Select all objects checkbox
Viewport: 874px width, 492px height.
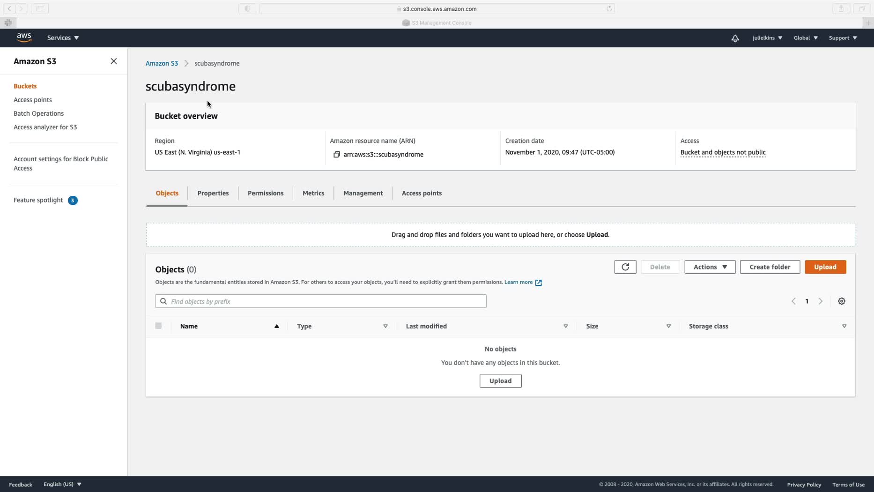(158, 326)
